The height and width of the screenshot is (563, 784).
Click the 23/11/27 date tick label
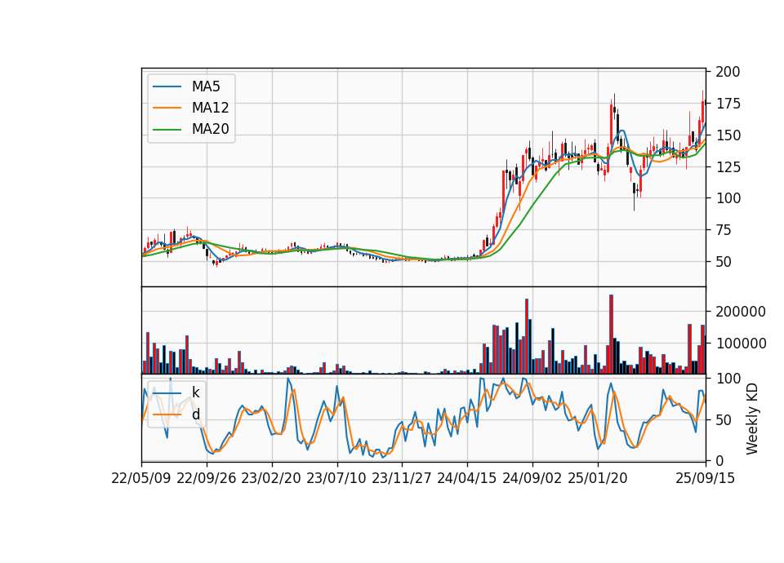click(x=402, y=478)
